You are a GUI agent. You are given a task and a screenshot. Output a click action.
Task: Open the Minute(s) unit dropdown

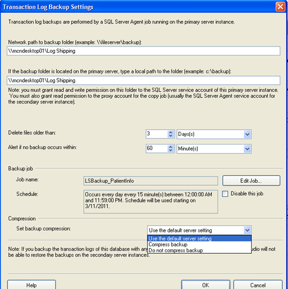[x=247, y=149]
